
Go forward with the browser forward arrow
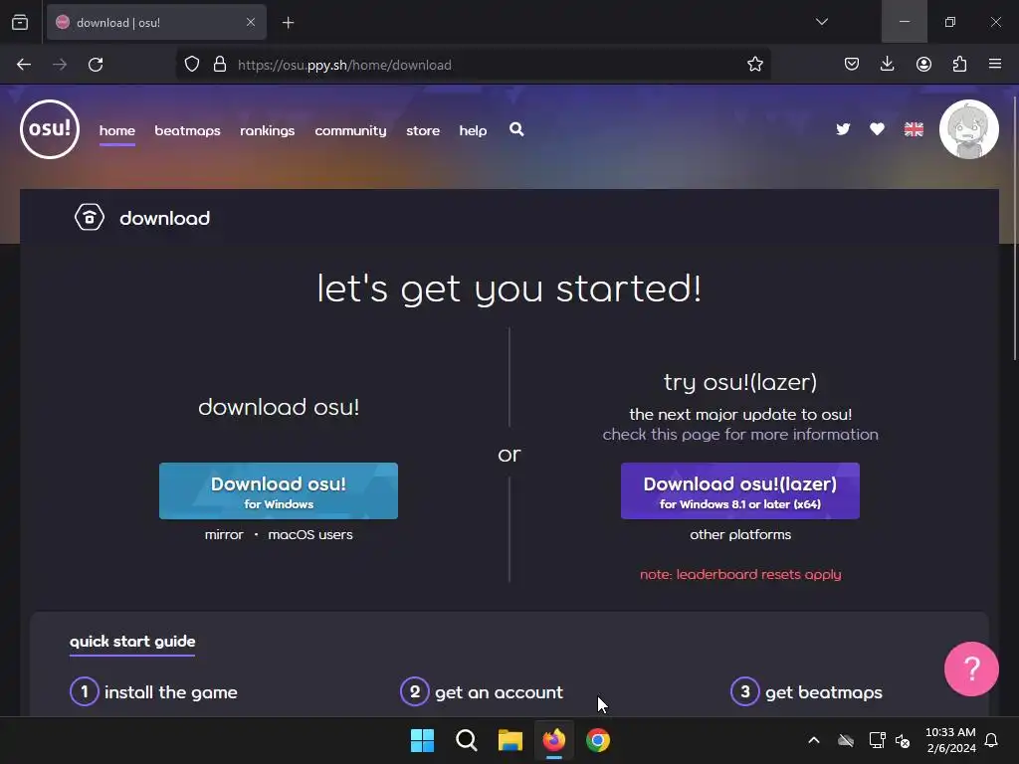pyautogui.click(x=60, y=65)
